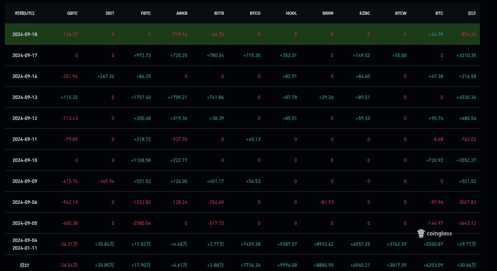Click the -2580.04 FBTC value
The height and width of the screenshot is (271, 497).
pos(141,223)
